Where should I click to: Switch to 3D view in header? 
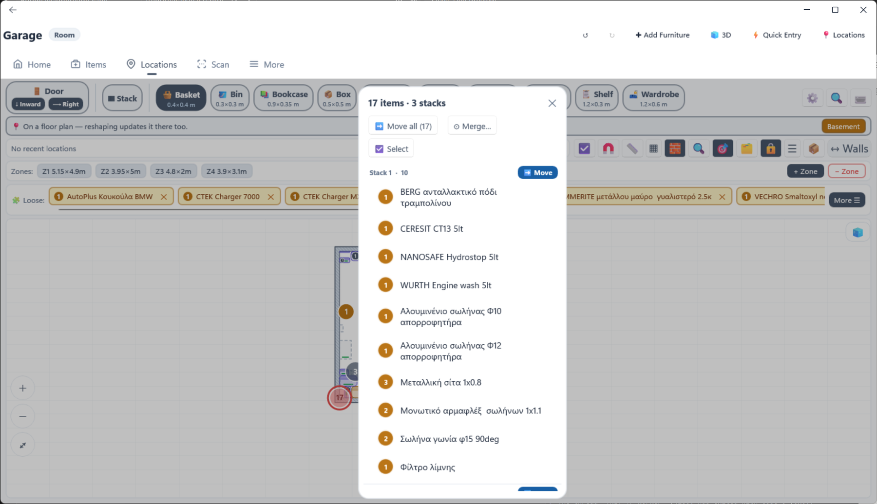721,35
